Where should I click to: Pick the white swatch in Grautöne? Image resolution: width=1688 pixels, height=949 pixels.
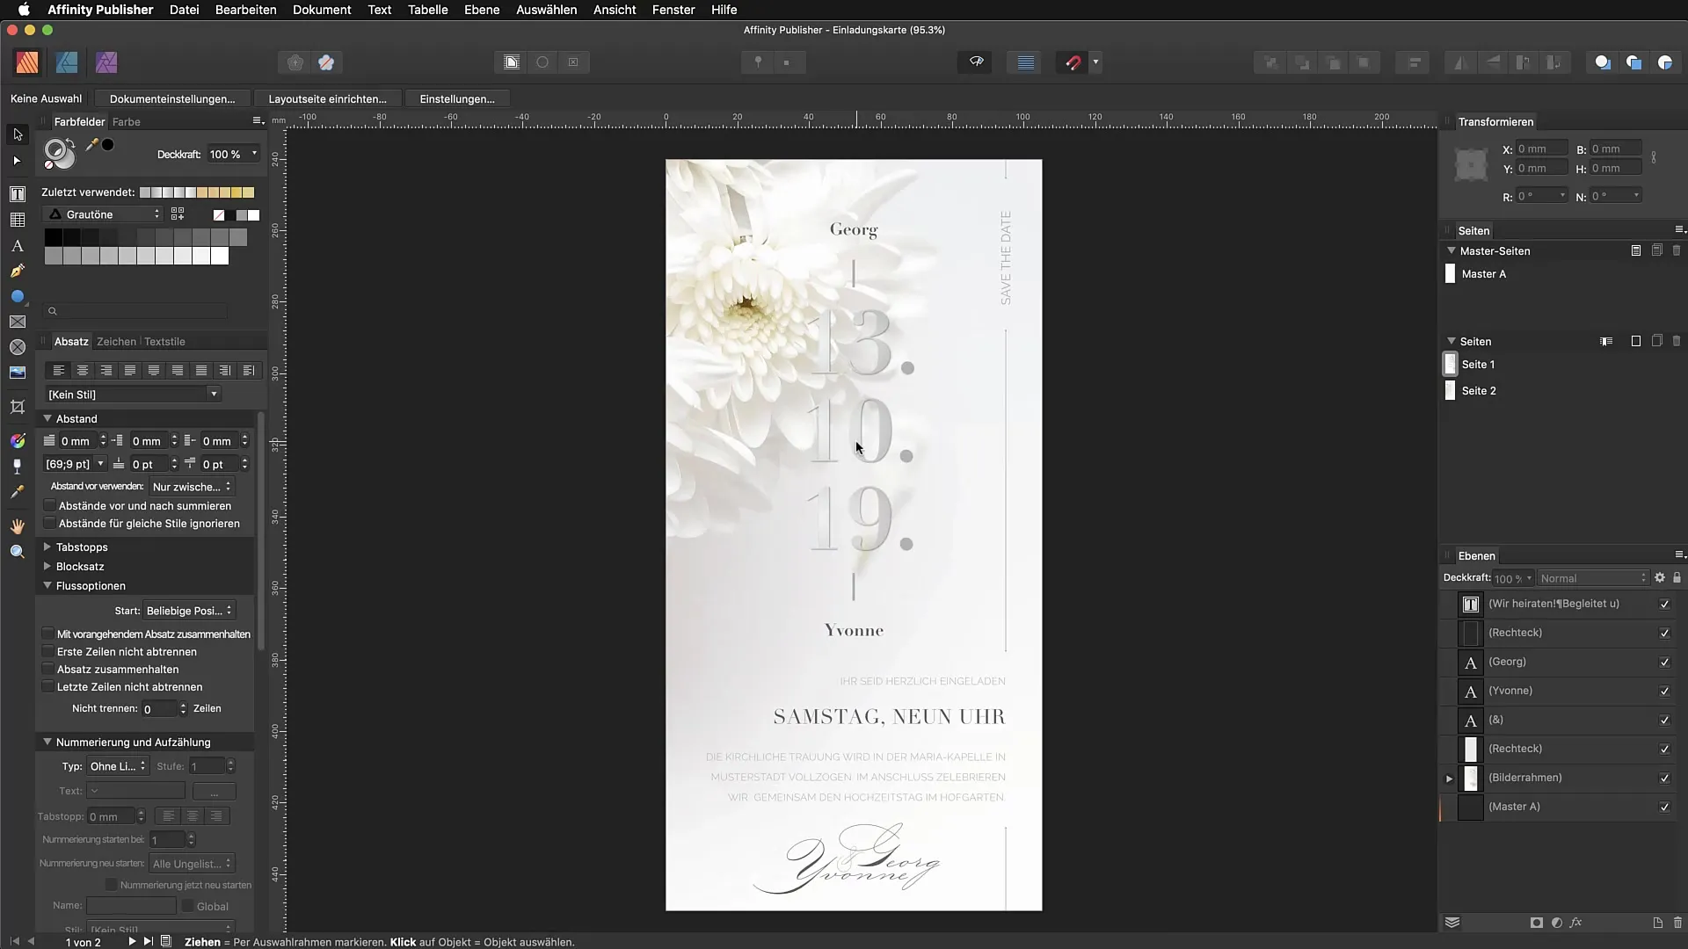point(220,256)
